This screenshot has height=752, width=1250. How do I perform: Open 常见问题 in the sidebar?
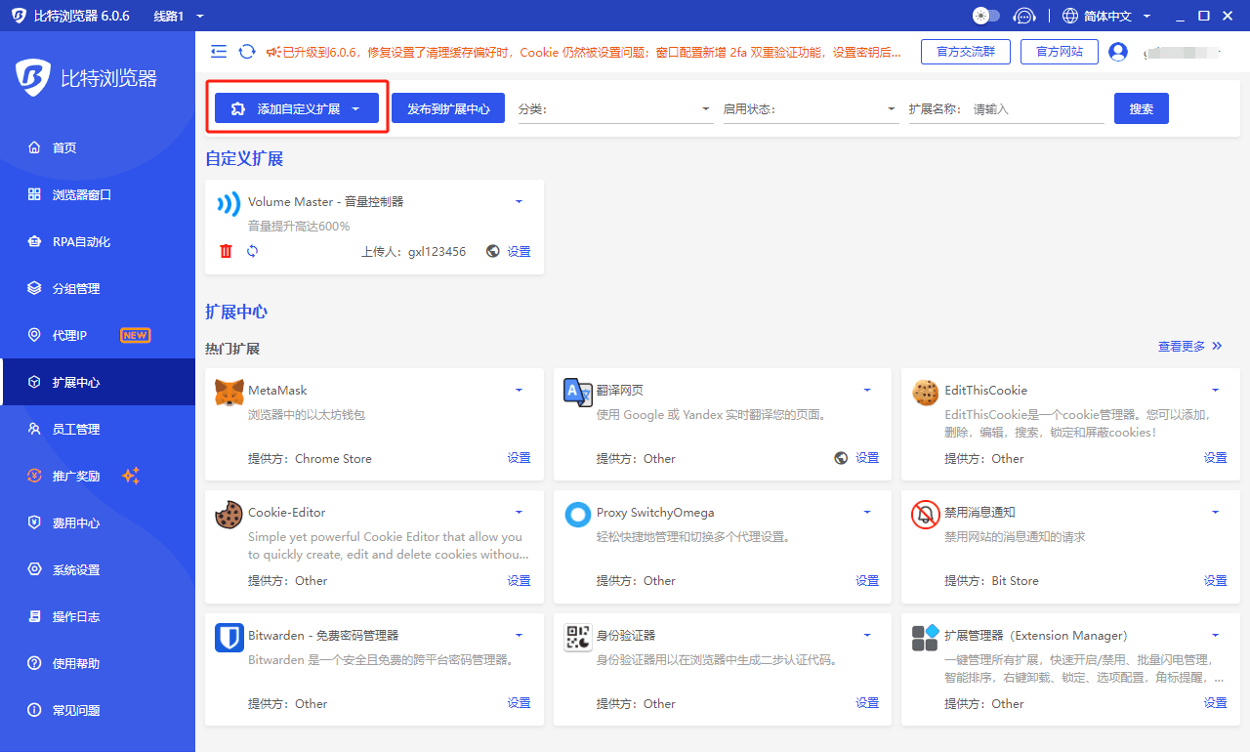(x=98, y=710)
